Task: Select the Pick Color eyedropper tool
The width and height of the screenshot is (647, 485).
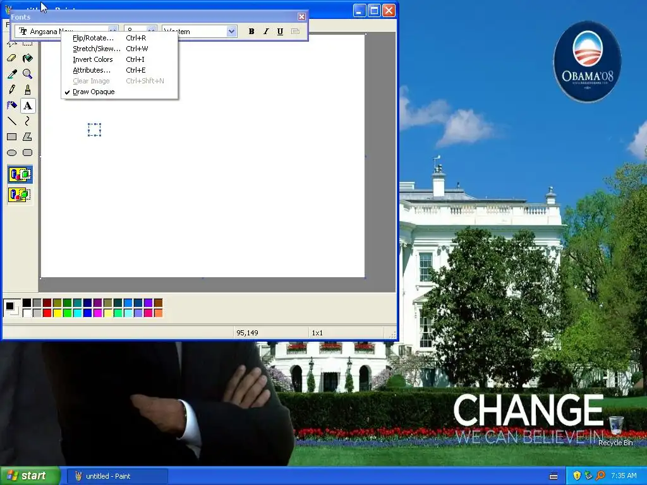Action: pos(11,74)
